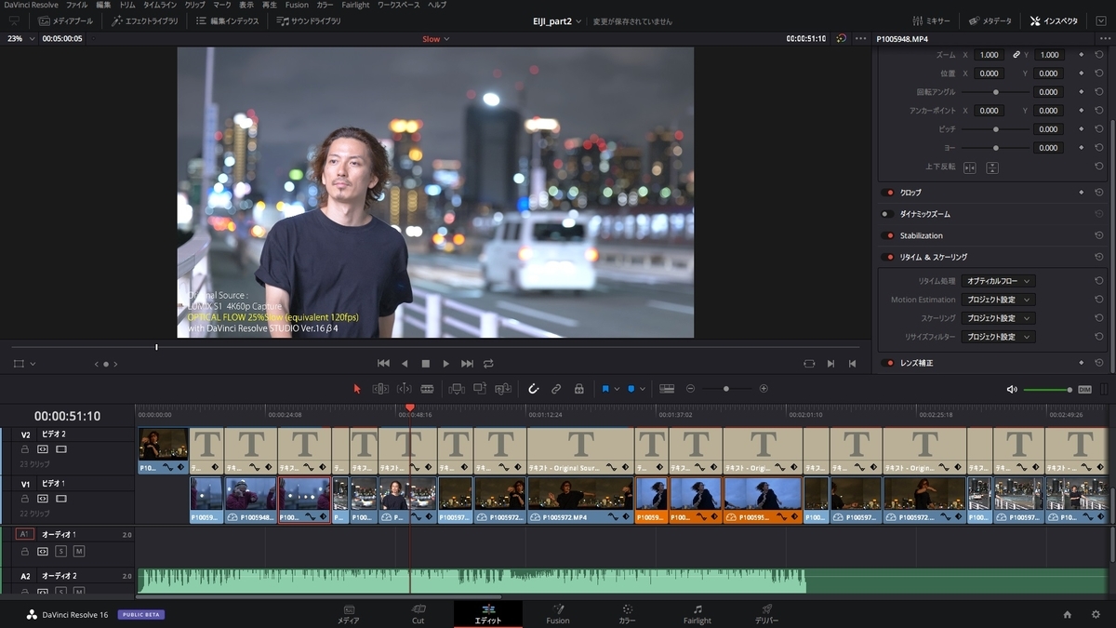This screenshot has width=1116, height=628.
Task: Play the timeline in reverse
Action: (405, 364)
